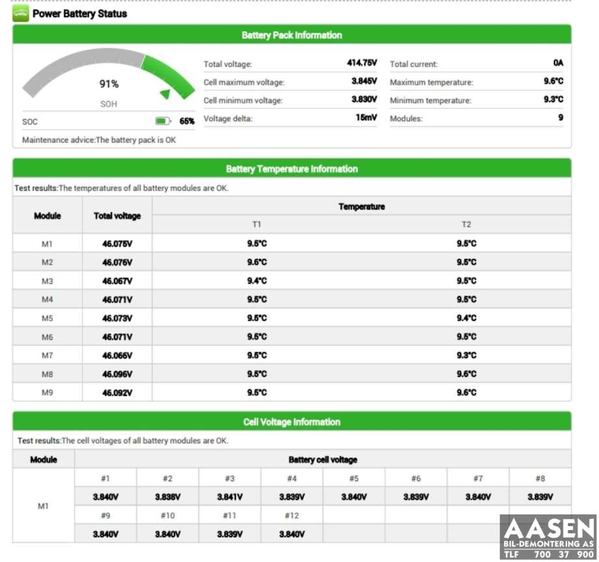
Task: Select cell #5 voltage value
Action: coord(354,497)
